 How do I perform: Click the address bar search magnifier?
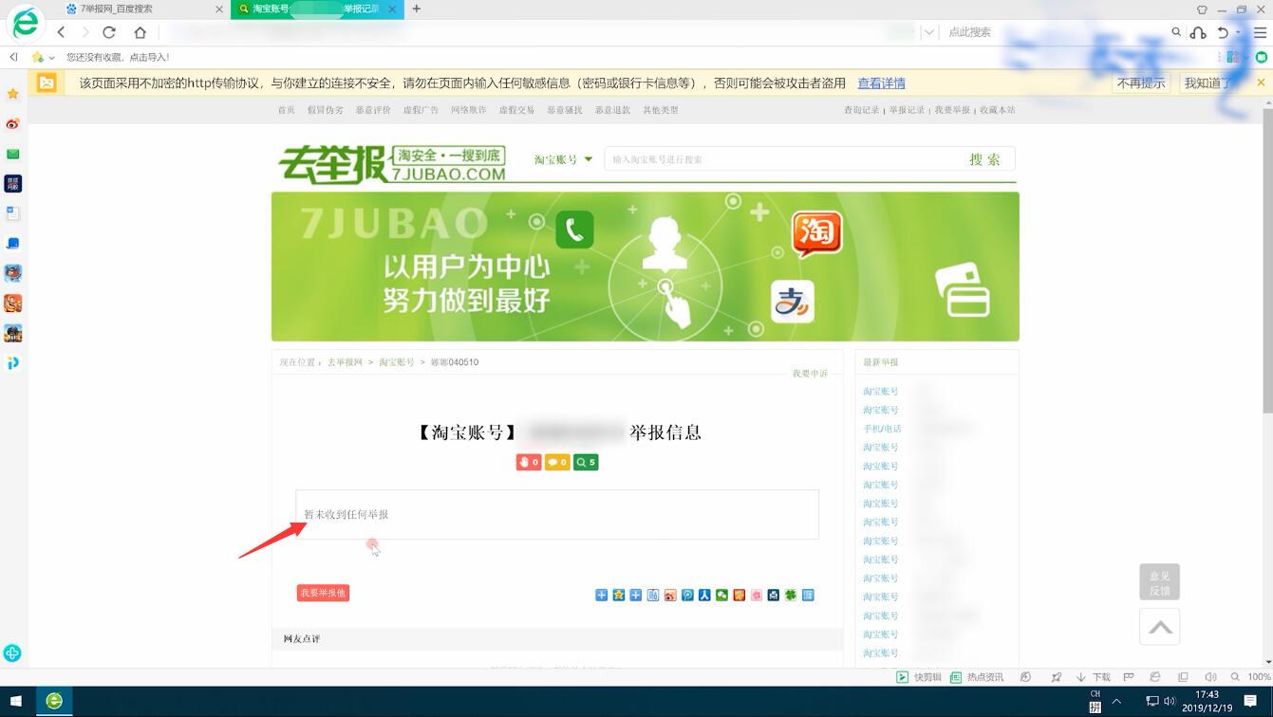coord(1176,32)
